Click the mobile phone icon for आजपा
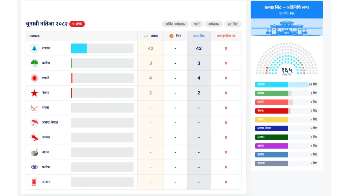Viewport: 349px width, 196px height. point(34,182)
